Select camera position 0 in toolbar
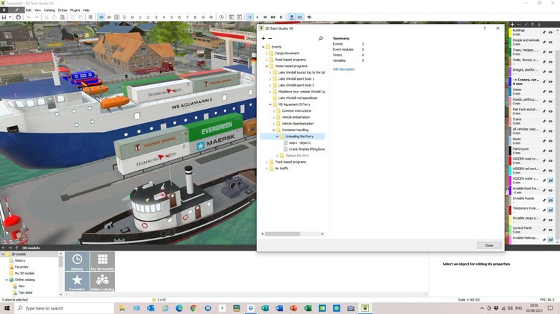Image resolution: width=560 pixels, height=314 pixels. click(x=132, y=17)
